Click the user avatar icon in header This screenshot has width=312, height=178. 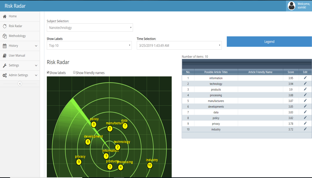(x=291, y=6)
